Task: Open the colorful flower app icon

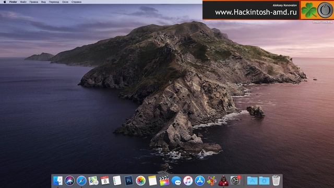Action: click(211, 181)
